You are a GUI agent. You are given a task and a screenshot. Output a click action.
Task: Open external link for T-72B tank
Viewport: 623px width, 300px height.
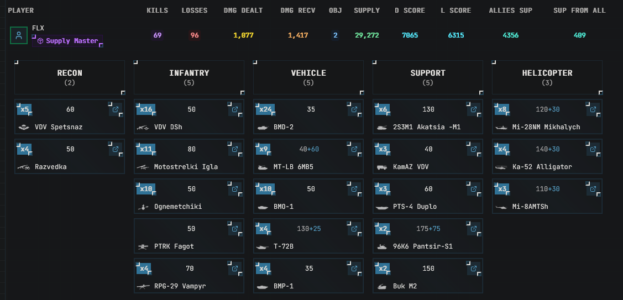[x=354, y=229]
